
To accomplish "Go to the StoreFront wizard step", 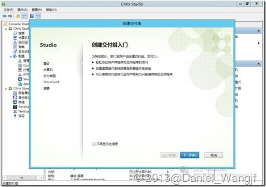I will click(x=51, y=82).
